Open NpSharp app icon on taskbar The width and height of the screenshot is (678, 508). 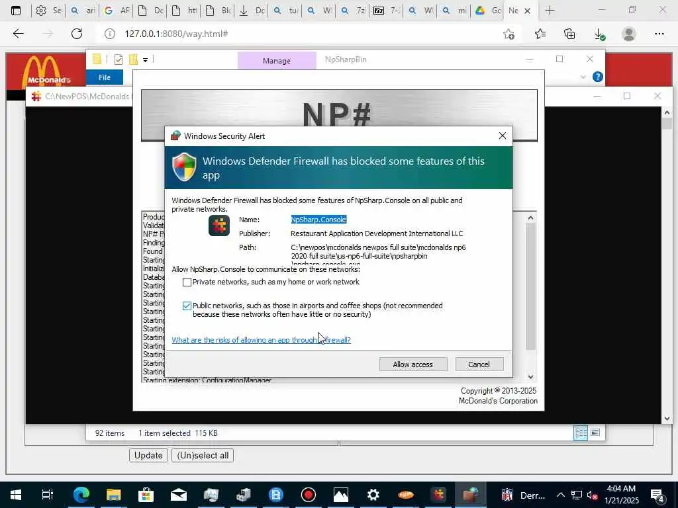tap(438, 495)
